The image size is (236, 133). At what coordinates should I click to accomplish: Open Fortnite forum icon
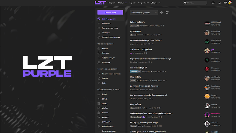click(99, 112)
